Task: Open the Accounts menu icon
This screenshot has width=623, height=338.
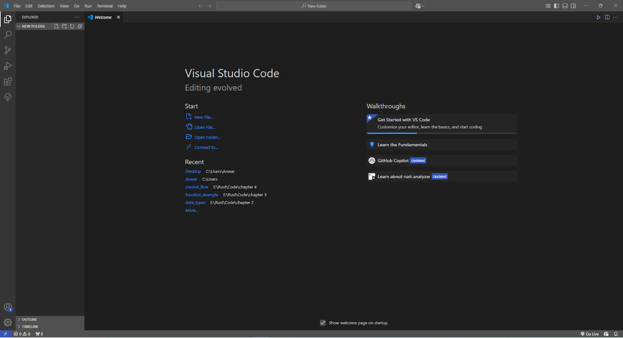Action: click(8, 307)
